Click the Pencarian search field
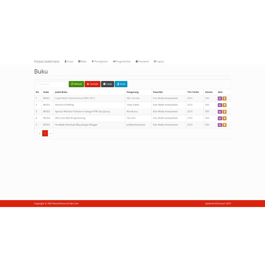This screenshot has height=265, width=265. (52, 84)
